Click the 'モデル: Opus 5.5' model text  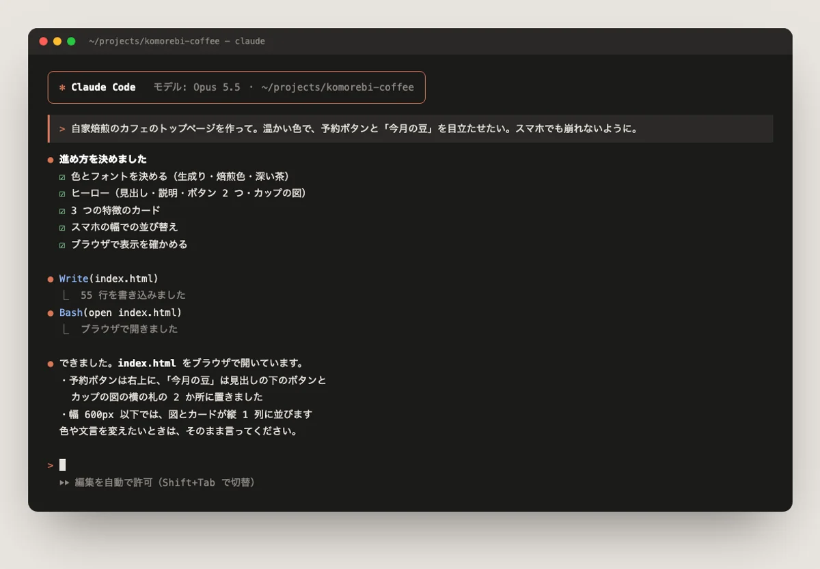(197, 87)
